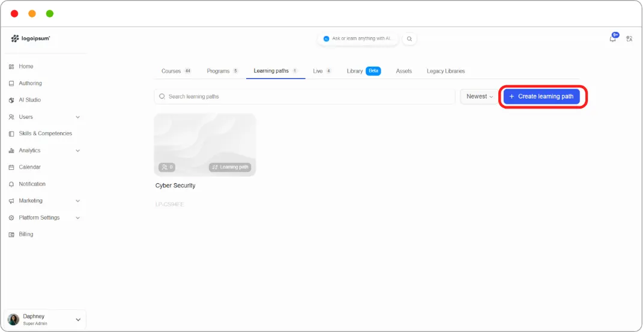643x332 pixels.
Task: Select the Users sidebar item
Action: coord(26,117)
